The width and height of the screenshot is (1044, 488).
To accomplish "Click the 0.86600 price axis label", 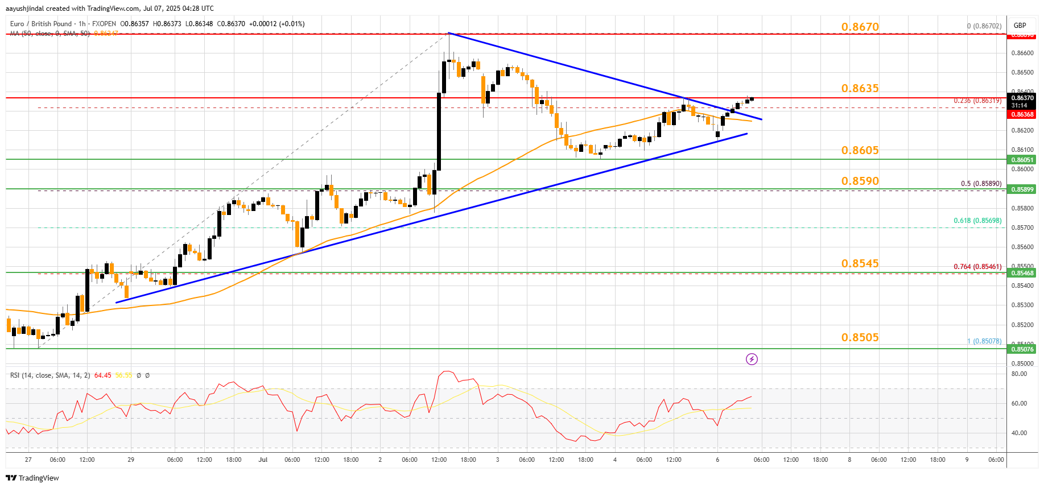I will 1022,53.
